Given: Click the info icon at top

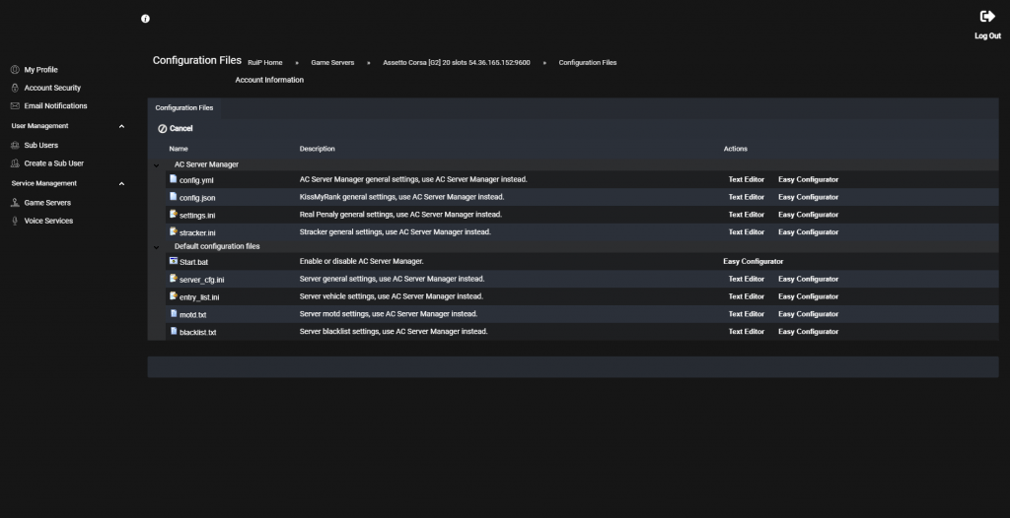Looking at the screenshot, I should click(x=146, y=19).
